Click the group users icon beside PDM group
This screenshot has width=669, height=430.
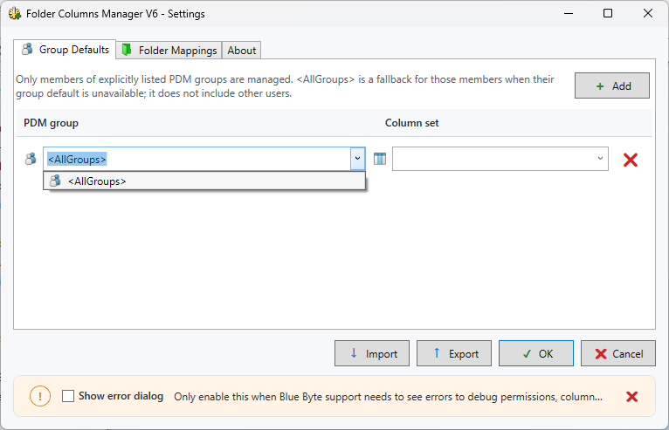(31, 159)
